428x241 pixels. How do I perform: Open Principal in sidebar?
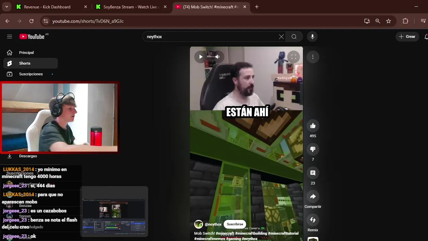coord(30,53)
